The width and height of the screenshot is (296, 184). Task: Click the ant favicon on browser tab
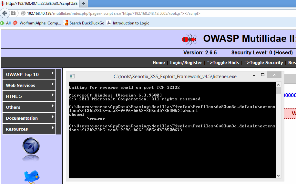pos(3,4)
